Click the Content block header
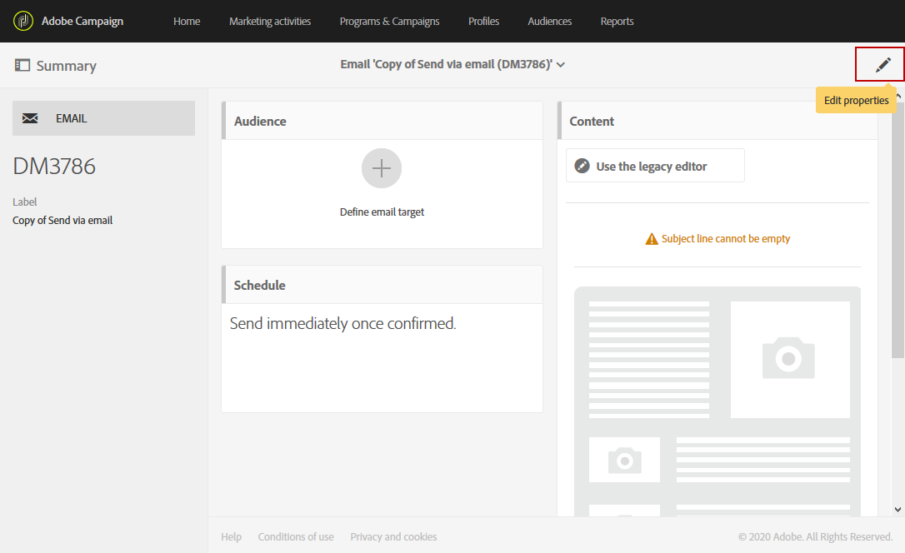 coord(717,121)
